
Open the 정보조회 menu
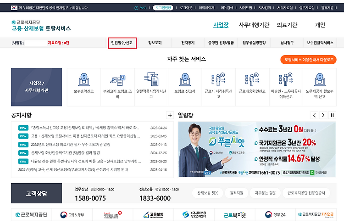click(155, 43)
